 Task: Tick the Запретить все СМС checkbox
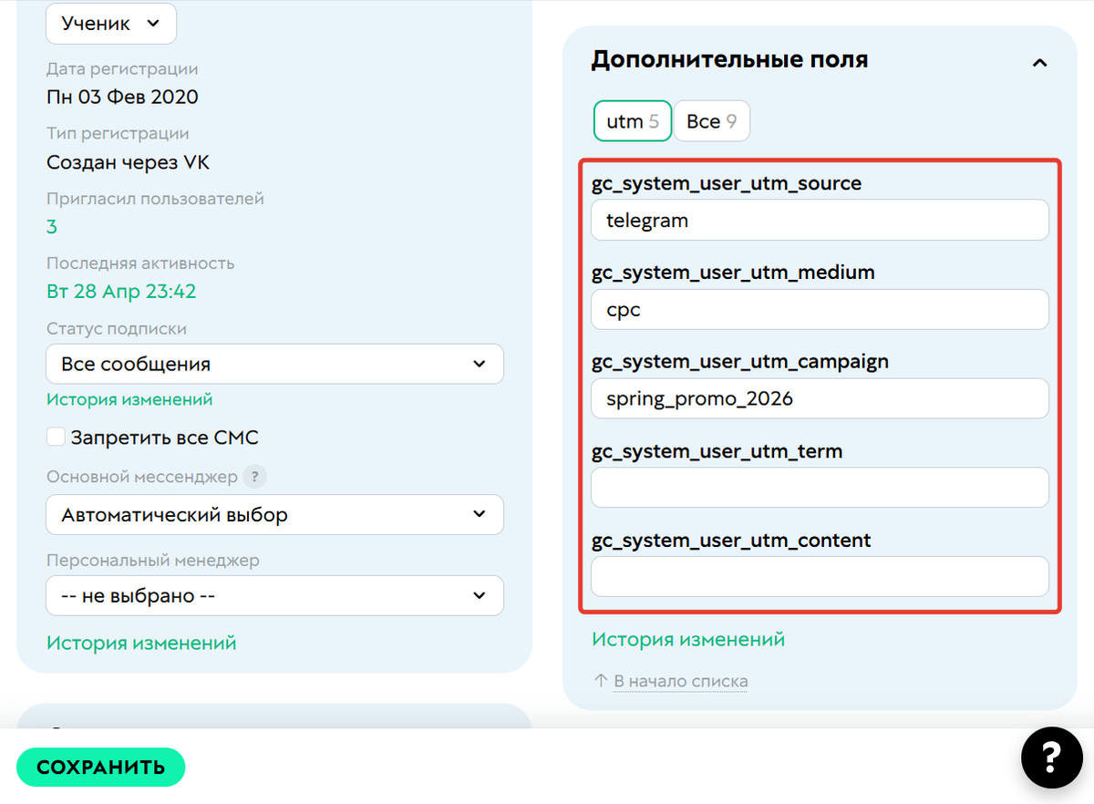pos(57,438)
